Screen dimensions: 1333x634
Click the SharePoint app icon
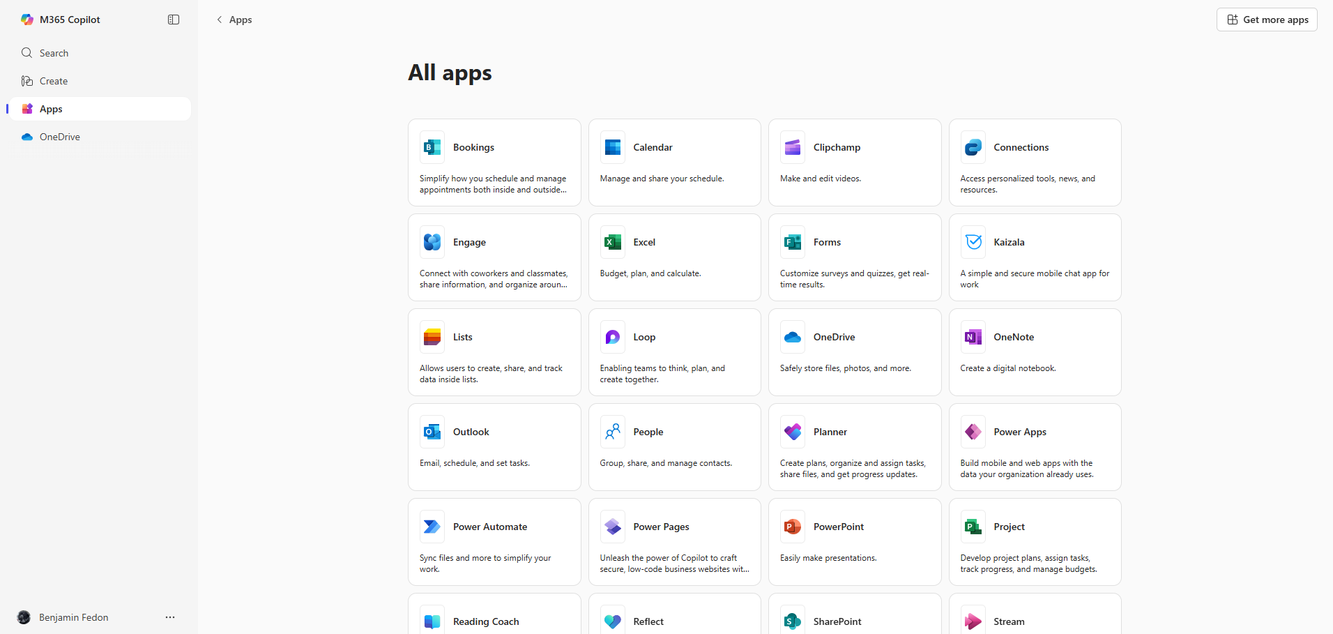793,621
